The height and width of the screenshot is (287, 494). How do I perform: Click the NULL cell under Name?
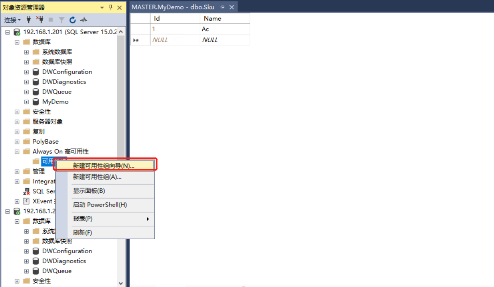[225, 40]
